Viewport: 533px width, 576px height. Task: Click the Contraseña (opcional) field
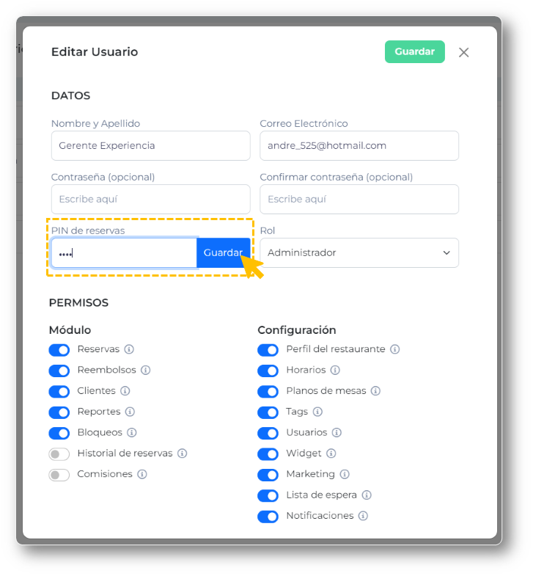[150, 199]
